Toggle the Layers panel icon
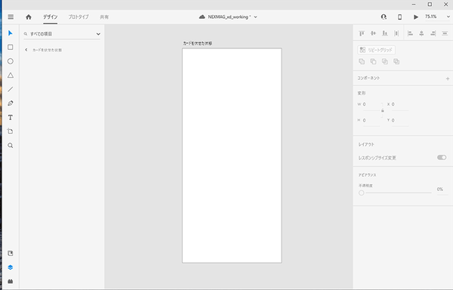This screenshot has width=453, height=290. click(x=11, y=267)
